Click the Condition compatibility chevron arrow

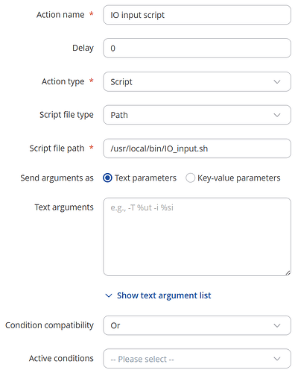277,325
